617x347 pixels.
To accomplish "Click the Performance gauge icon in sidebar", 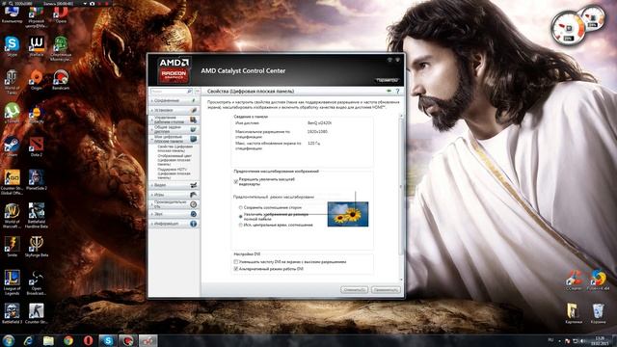I will pos(193,204).
